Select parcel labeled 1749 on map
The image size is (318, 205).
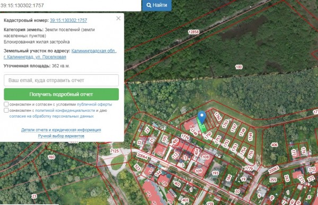[251, 137]
